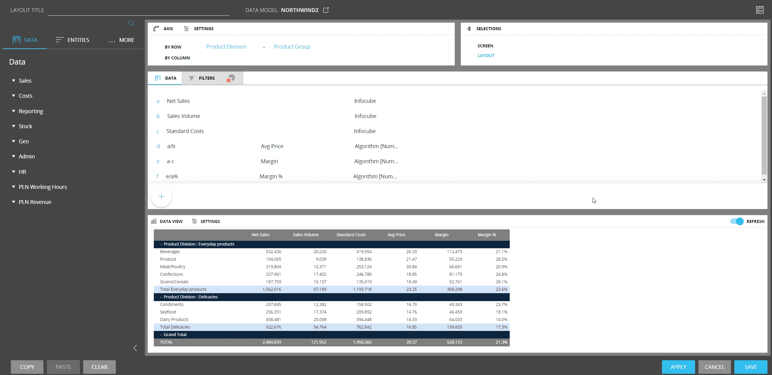Open Axis Settings sliders icon
This screenshot has height=375, width=772.
186,29
